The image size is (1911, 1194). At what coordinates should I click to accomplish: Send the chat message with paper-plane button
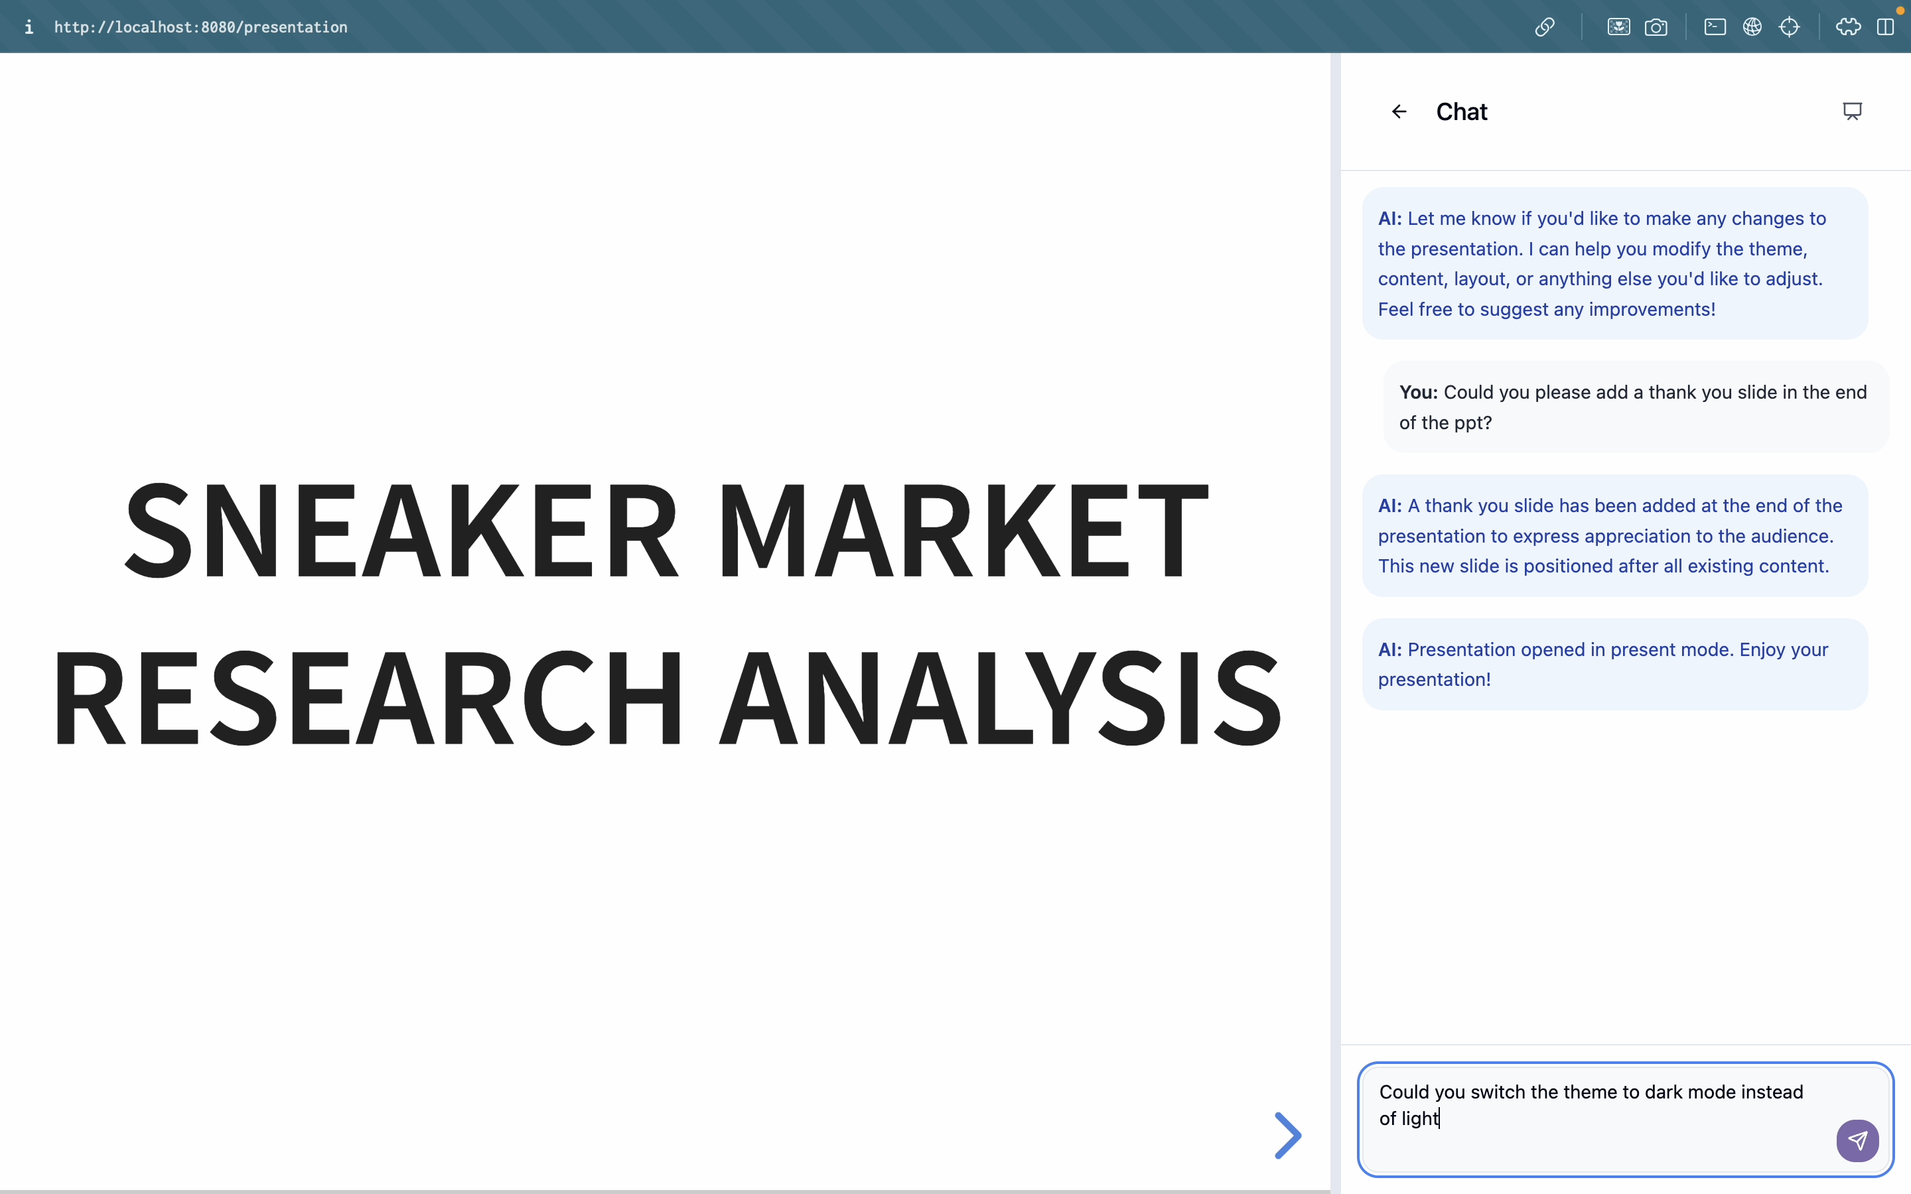[x=1857, y=1140]
